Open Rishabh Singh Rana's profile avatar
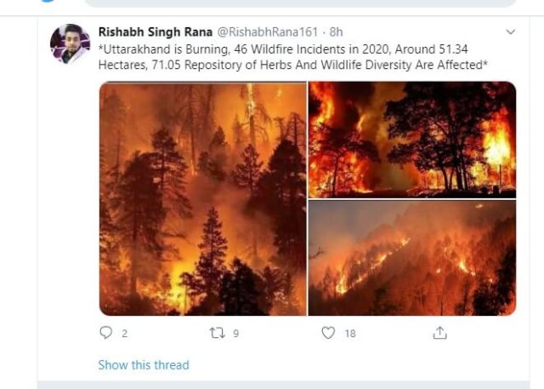 [x=70, y=43]
